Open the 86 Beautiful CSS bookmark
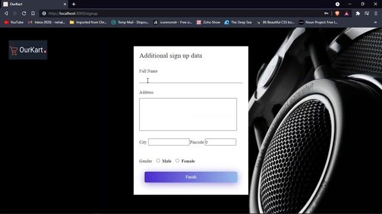The height and width of the screenshot is (214, 382). (276, 22)
